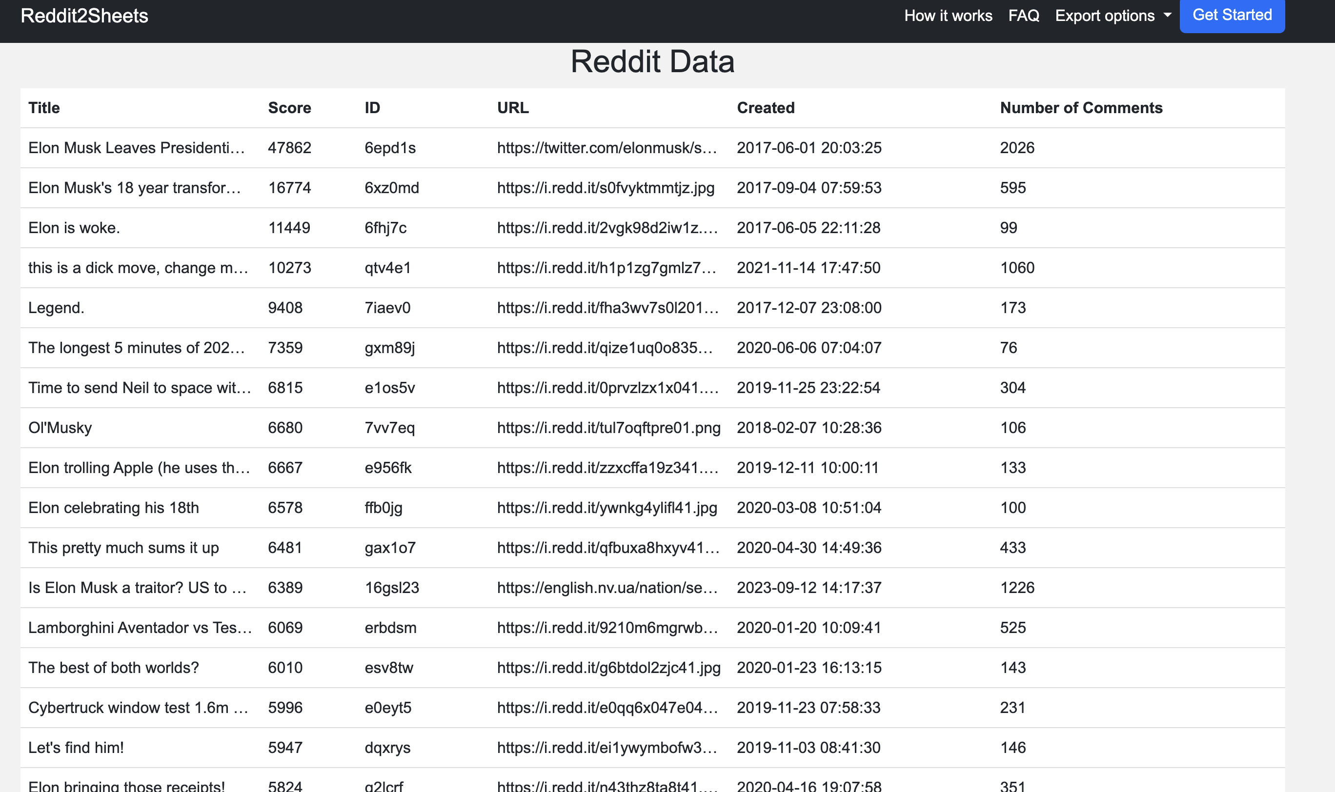Click the date 2021-11-14 17:47:50
This screenshot has width=1335, height=792.
click(809, 268)
